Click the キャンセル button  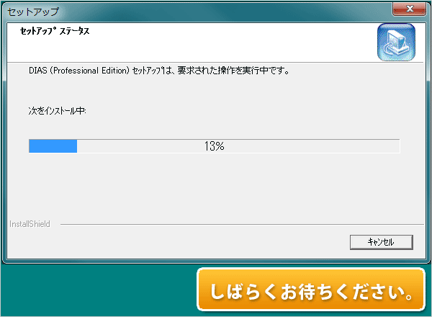pos(382,242)
